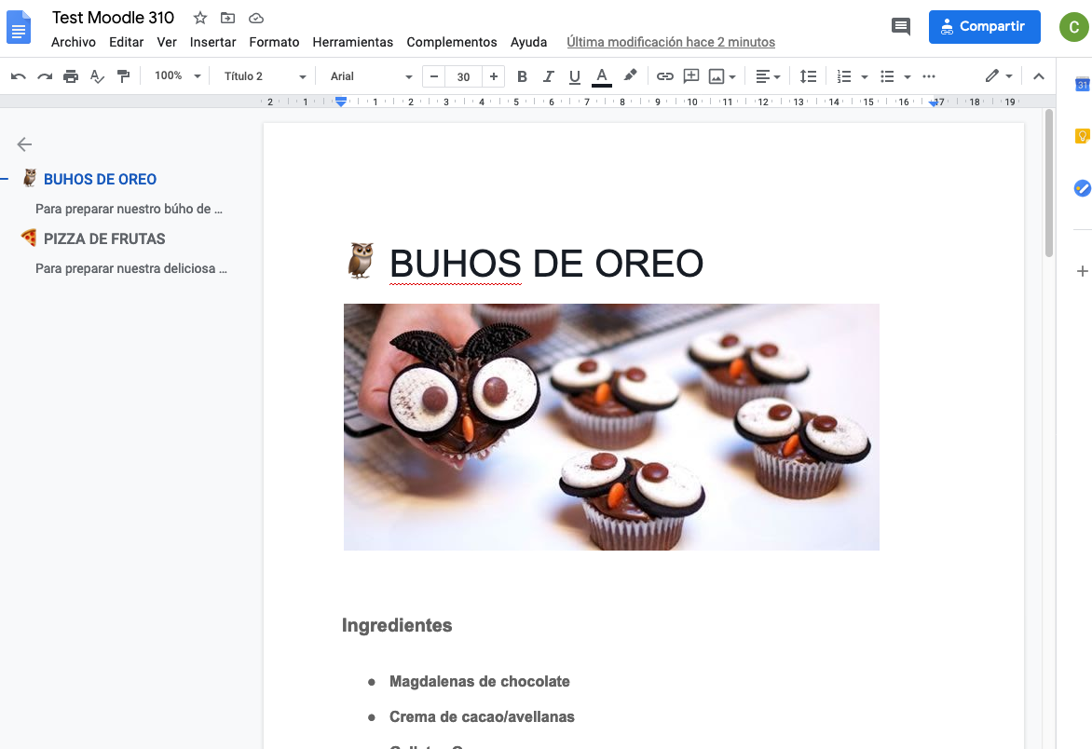The image size is (1092, 749).
Task: Expand bulleted list style options arrow
Action: 907,77
